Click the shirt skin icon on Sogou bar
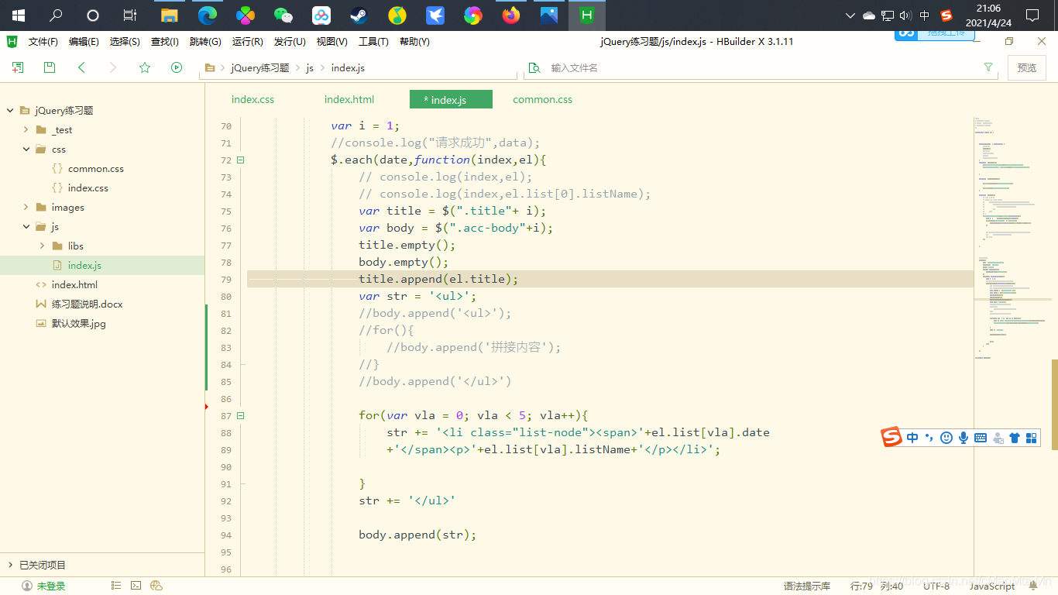The width and height of the screenshot is (1058, 595). (1015, 438)
